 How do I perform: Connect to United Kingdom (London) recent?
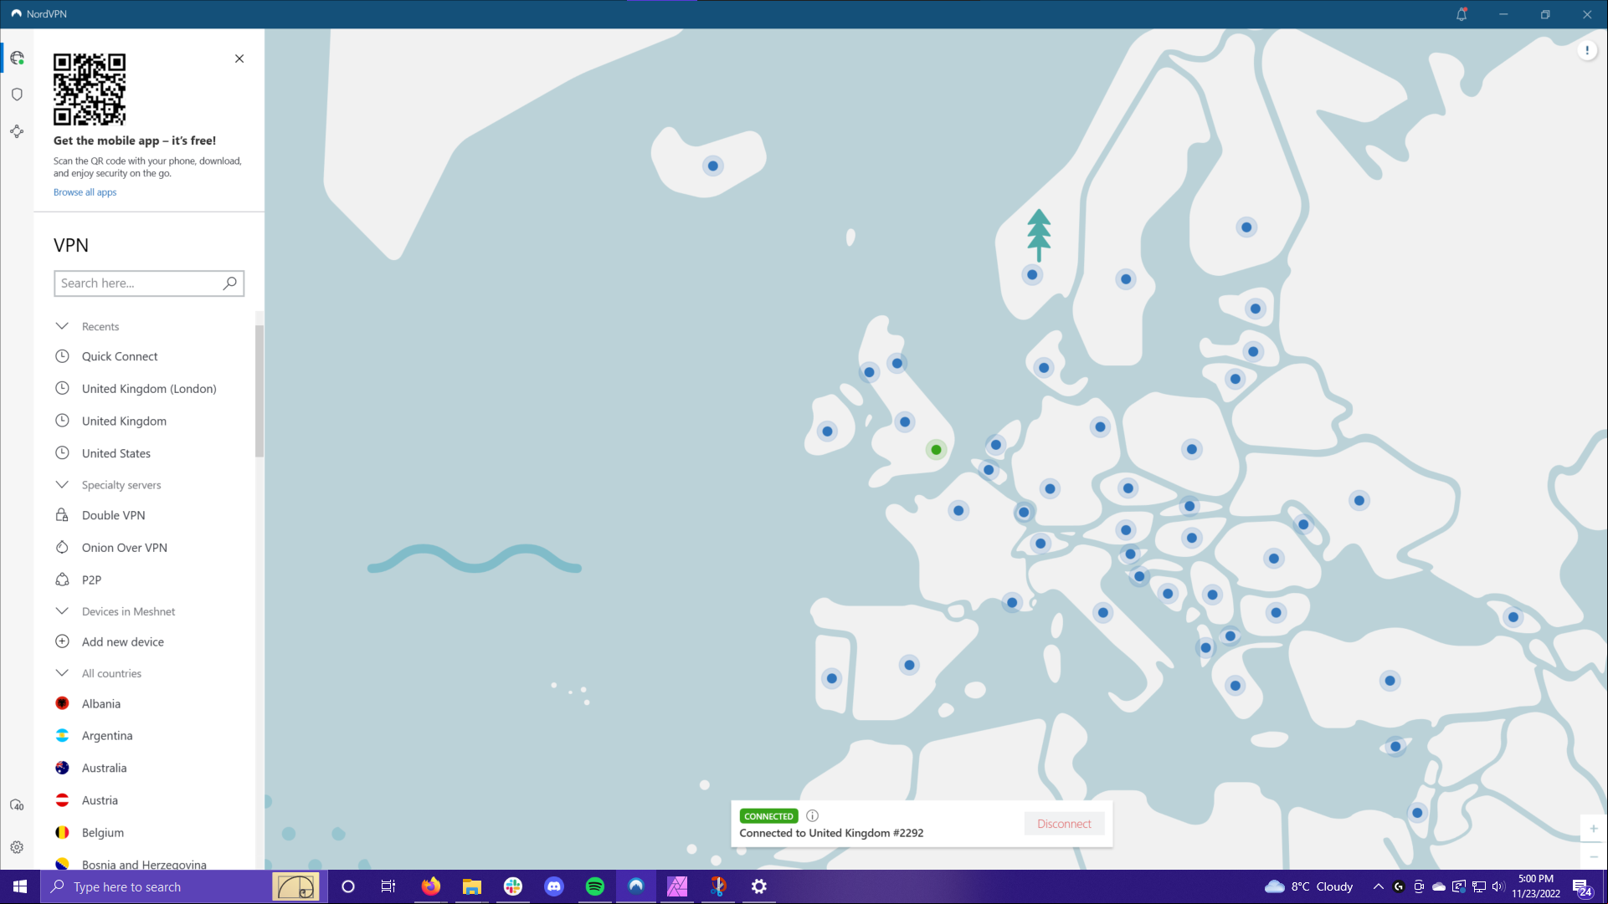coord(149,389)
